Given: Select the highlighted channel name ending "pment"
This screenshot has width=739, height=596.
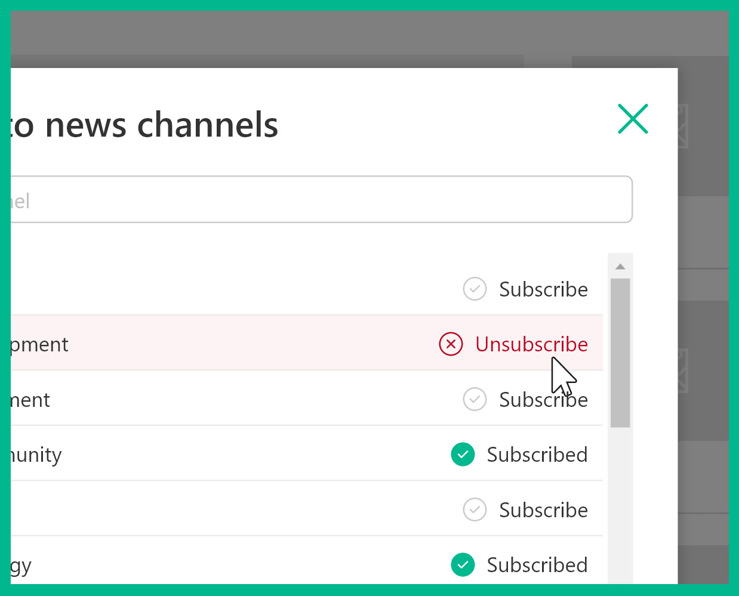Looking at the screenshot, I should 39,344.
